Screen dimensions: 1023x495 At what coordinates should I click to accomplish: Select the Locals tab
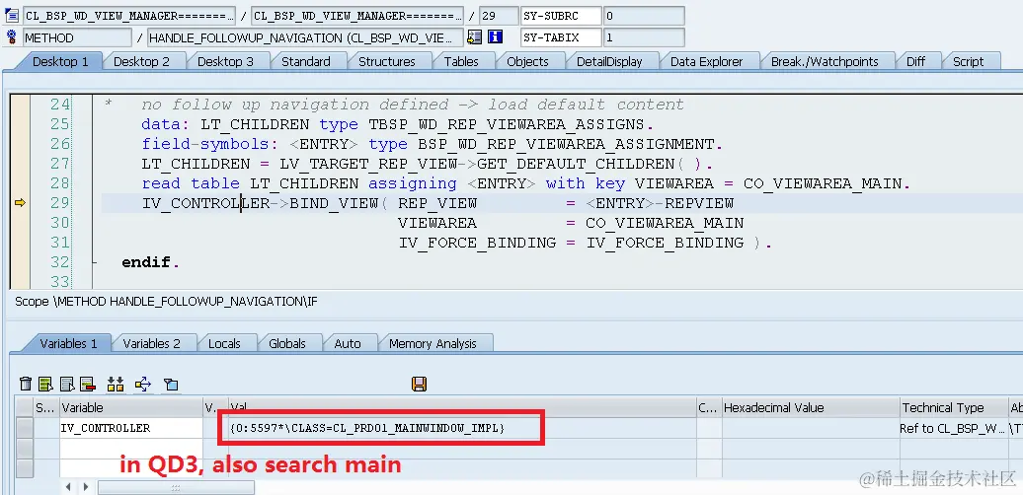224,343
